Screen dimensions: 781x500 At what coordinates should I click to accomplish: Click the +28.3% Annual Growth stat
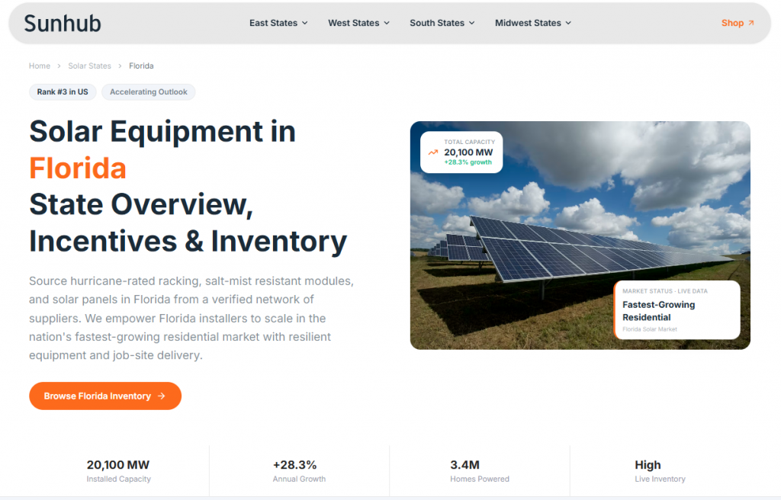(x=299, y=471)
